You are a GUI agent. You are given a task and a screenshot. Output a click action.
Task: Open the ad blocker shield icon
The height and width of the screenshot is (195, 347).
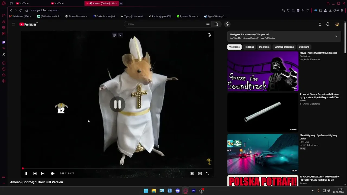coord(298,10)
